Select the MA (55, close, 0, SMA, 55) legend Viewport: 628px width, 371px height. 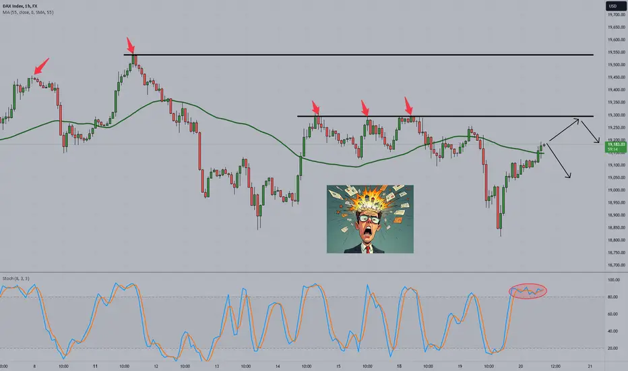click(28, 12)
